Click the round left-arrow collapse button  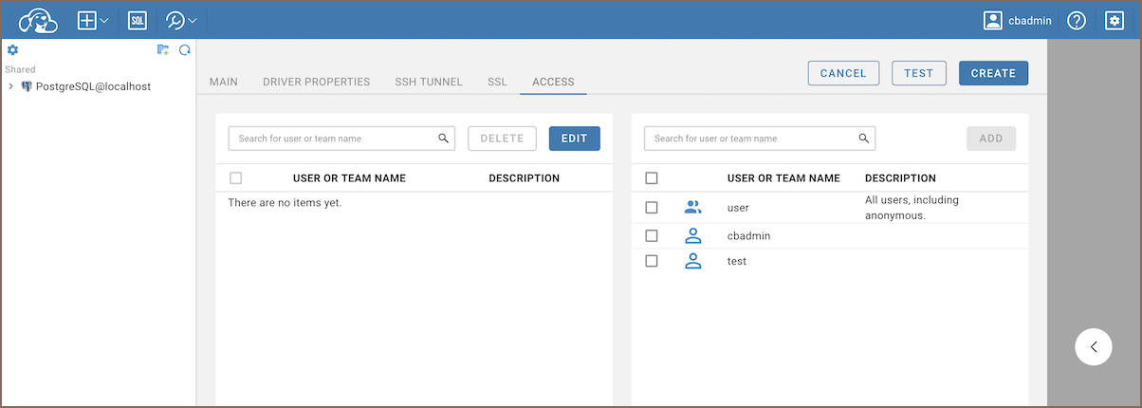[x=1094, y=346]
